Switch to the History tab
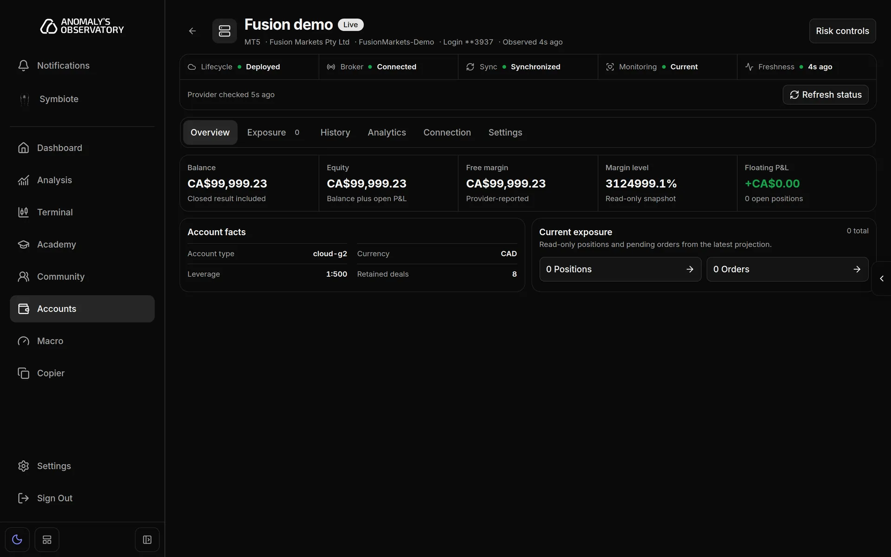The width and height of the screenshot is (891, 557). (335, 132)
